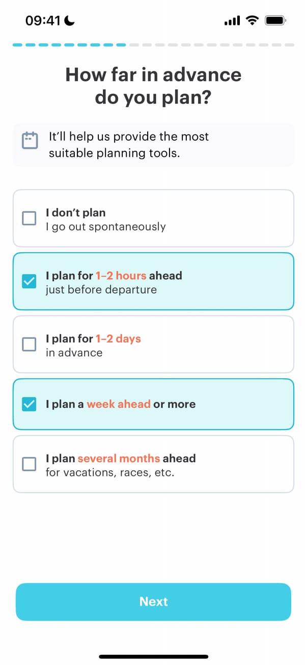This screenshot has width=307, height=665.
Task: Tap the "suitable planning tools" info text
Action: coord(115,153)
